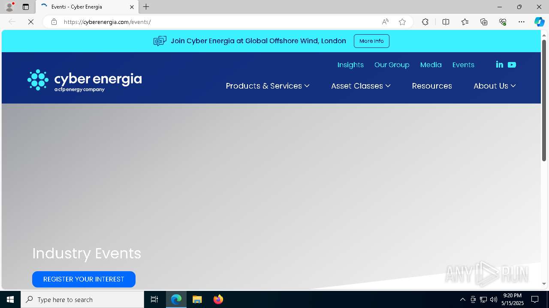549x308 pixels.
Task: Open the volume control icon
Action: (x=494, y=299)
